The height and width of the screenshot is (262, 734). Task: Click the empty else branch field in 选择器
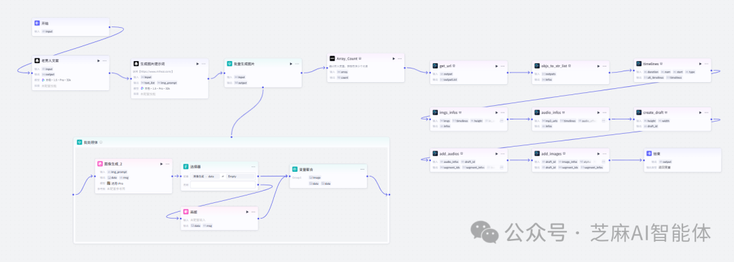(223, 185)
